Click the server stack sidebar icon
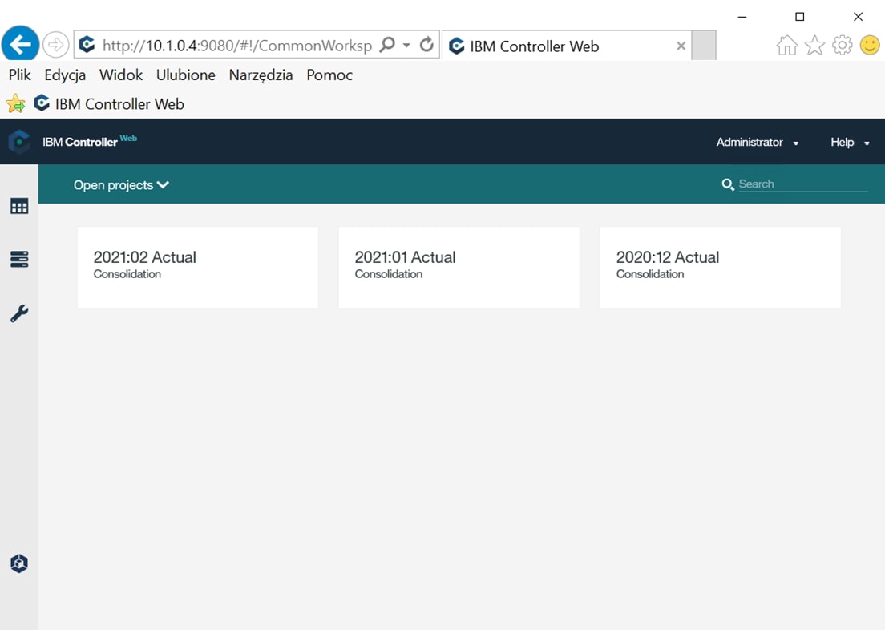 pos(19,260)
